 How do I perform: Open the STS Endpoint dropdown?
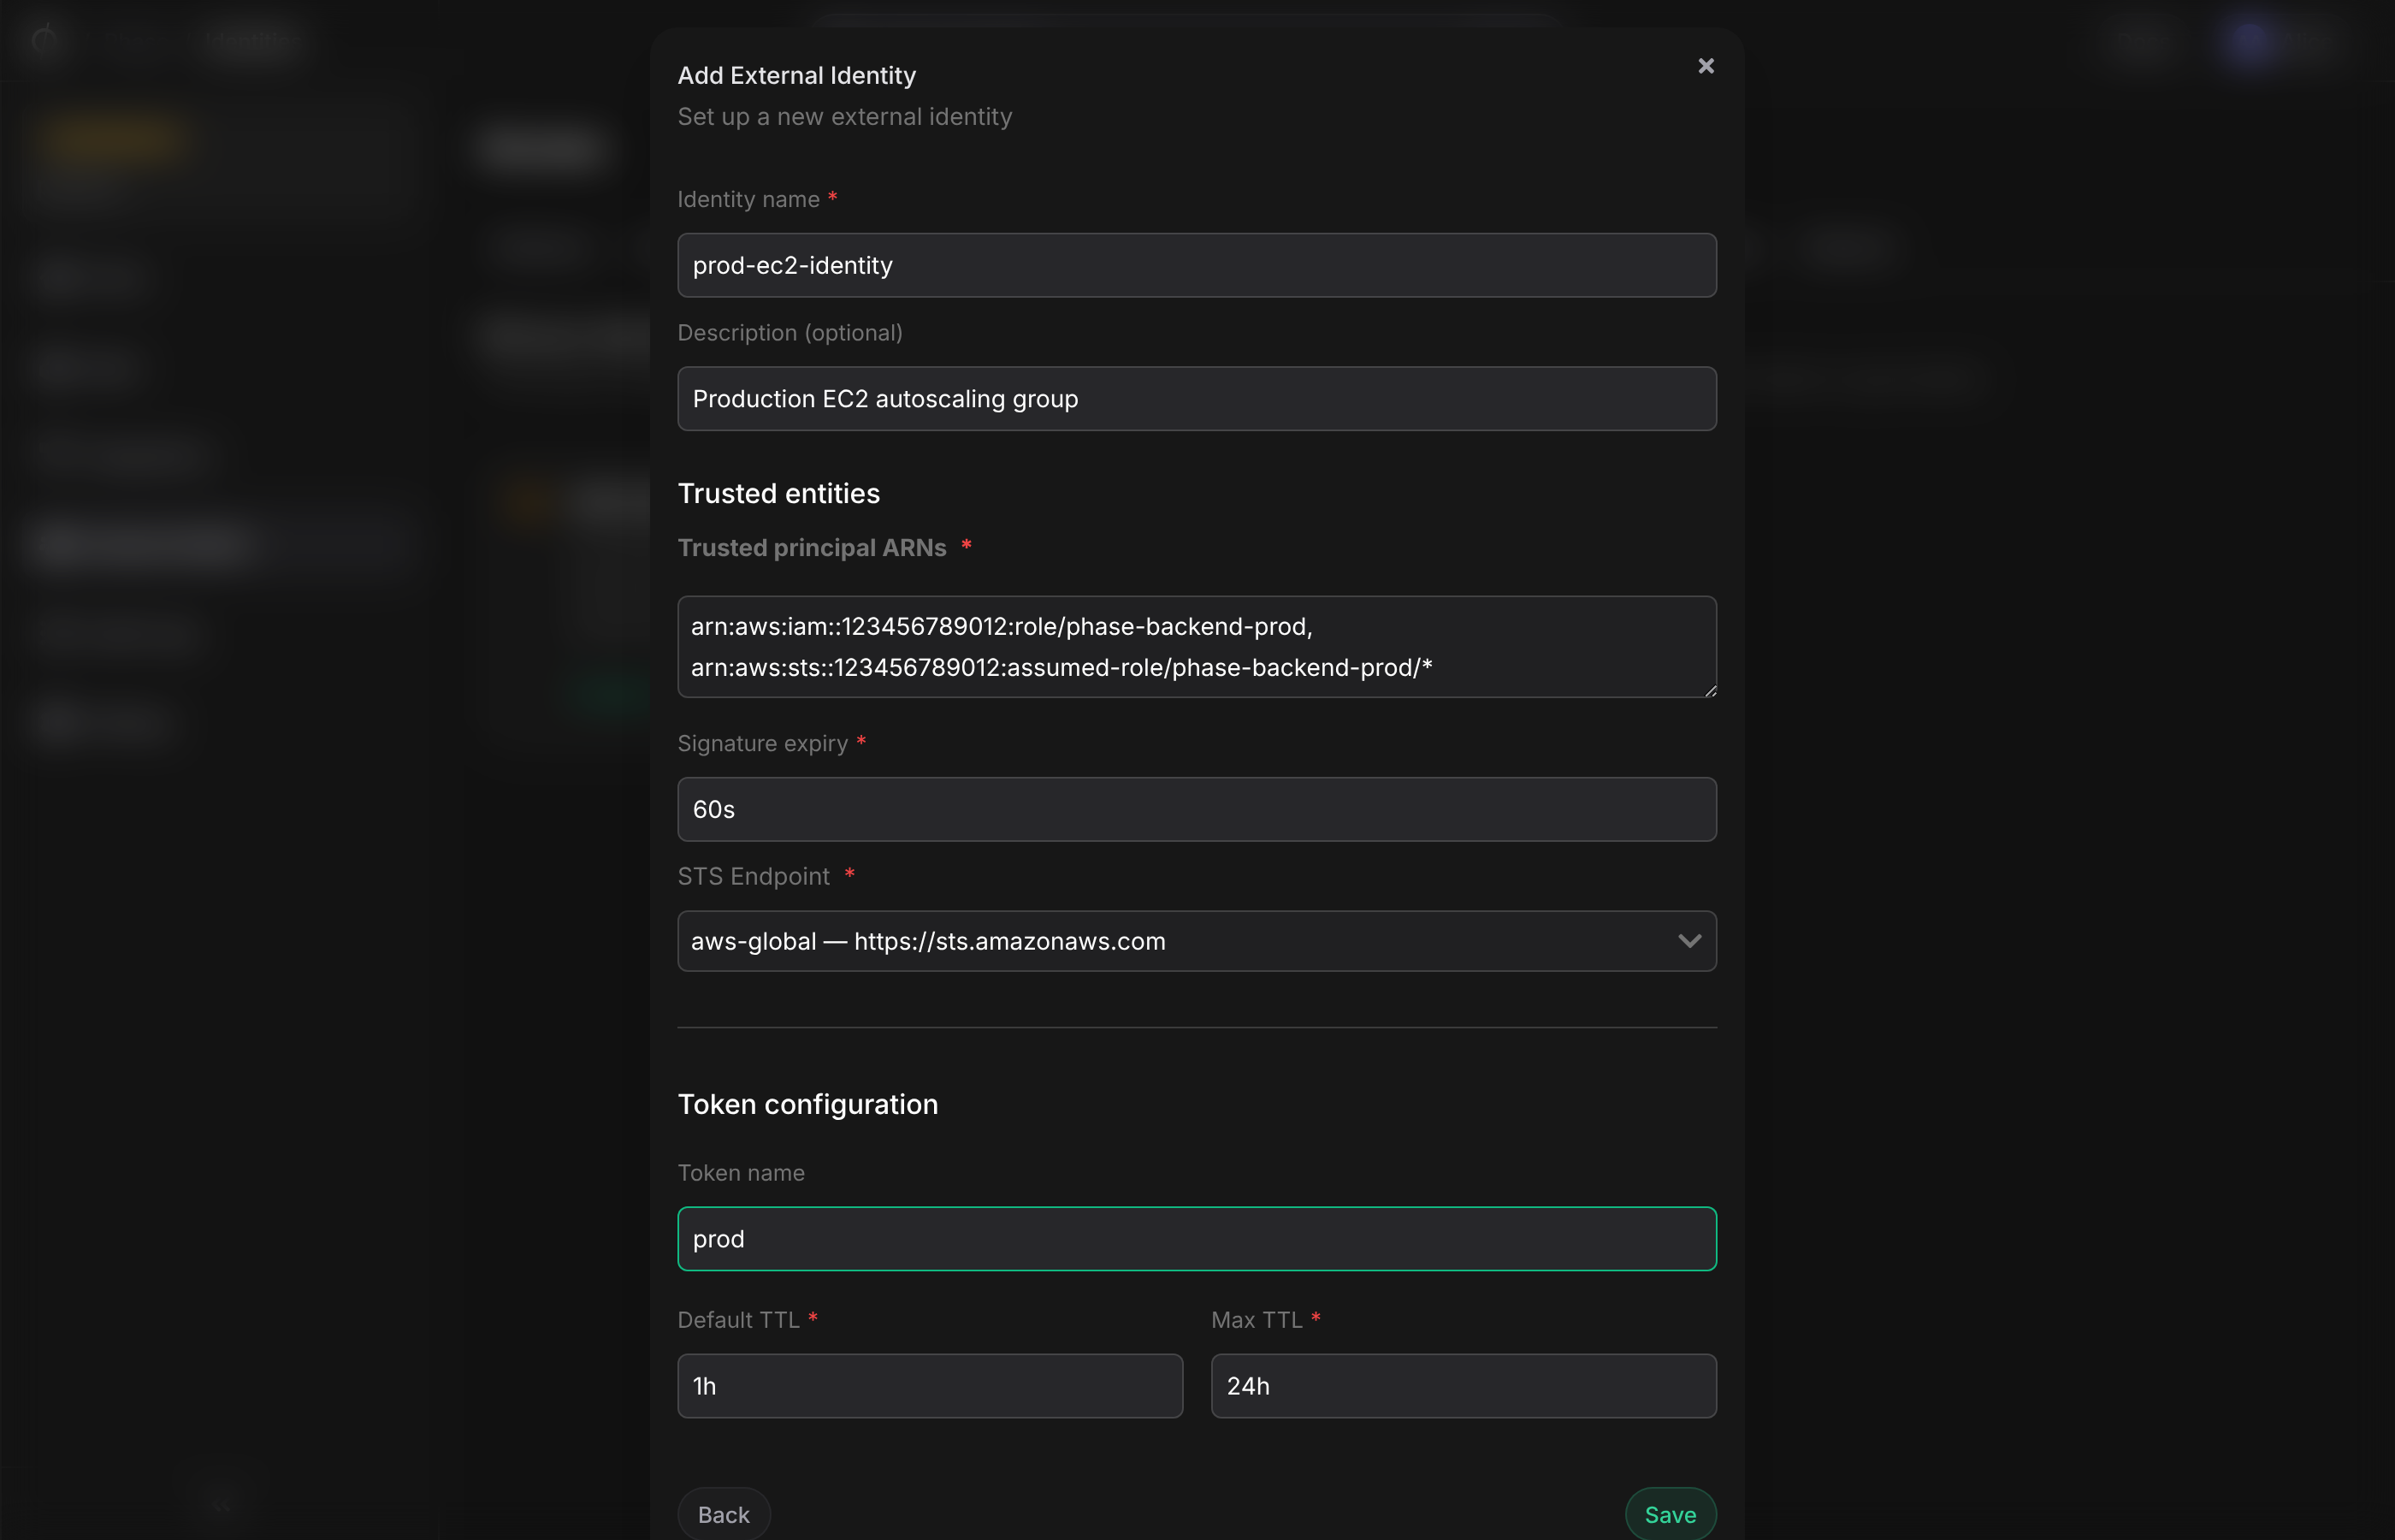[1197, 941]
